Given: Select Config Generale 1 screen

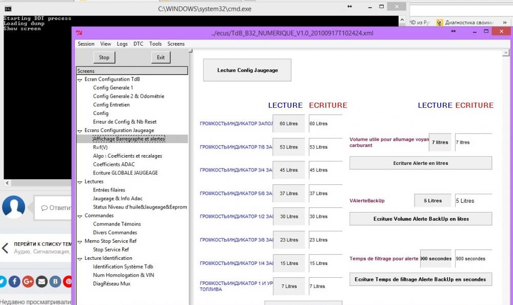Looking at the screenshot, I should pyautogui.click(x=113, y=88).
